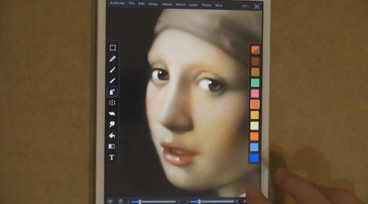Open the Adjust menu

(x=167, y=4)
